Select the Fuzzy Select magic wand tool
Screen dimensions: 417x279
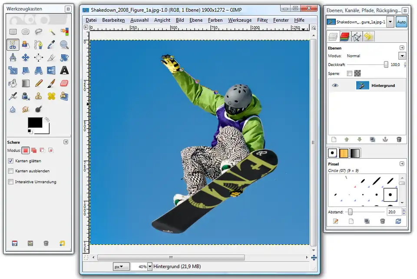(x=52, y=31)
